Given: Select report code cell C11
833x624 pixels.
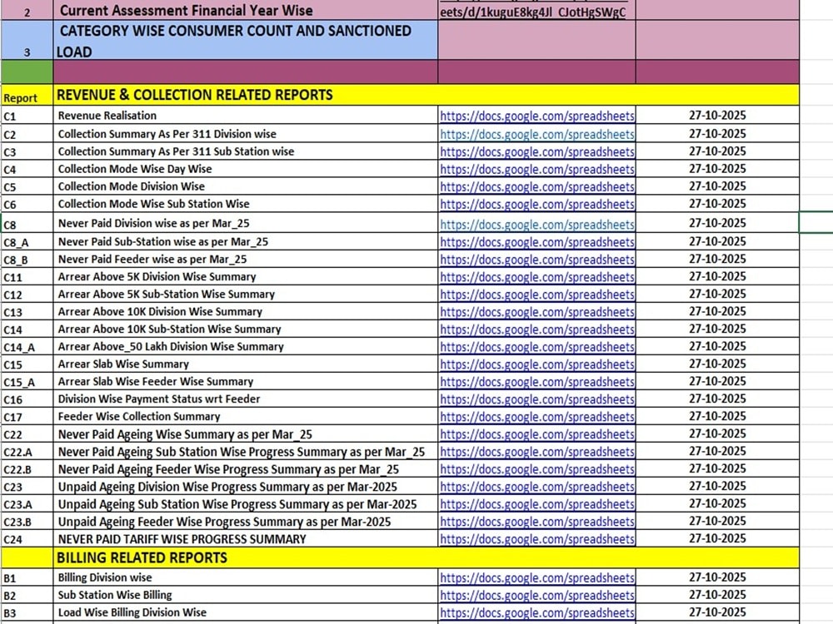Looking at the screenshot, I should [x=27, y=277].
